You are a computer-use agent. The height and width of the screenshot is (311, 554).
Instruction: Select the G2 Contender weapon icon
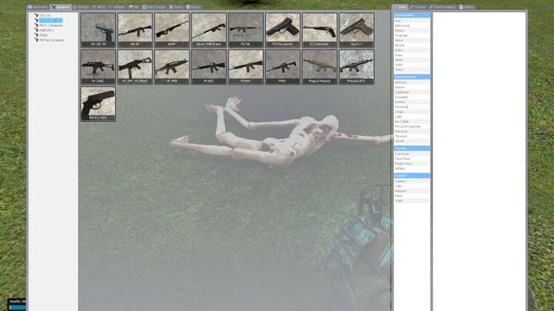point(319,30)
